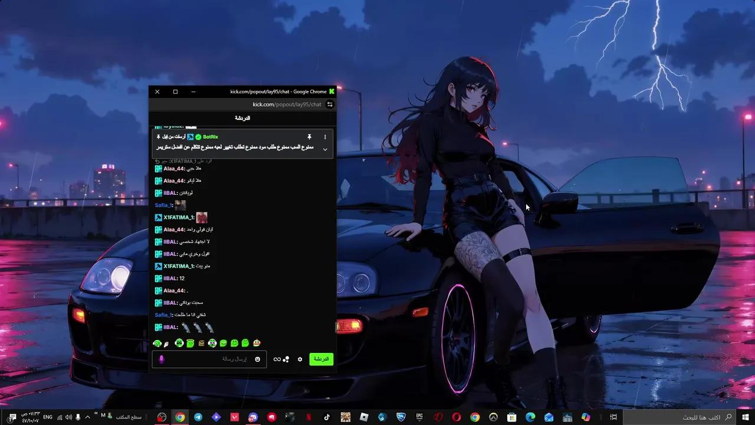755x425 pixels.
Task: Open site settings icon beside kick.com URL
Action: coord(330,104)
